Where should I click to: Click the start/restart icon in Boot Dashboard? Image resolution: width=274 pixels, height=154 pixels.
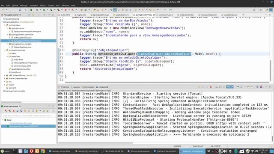[x=6, y=111]
